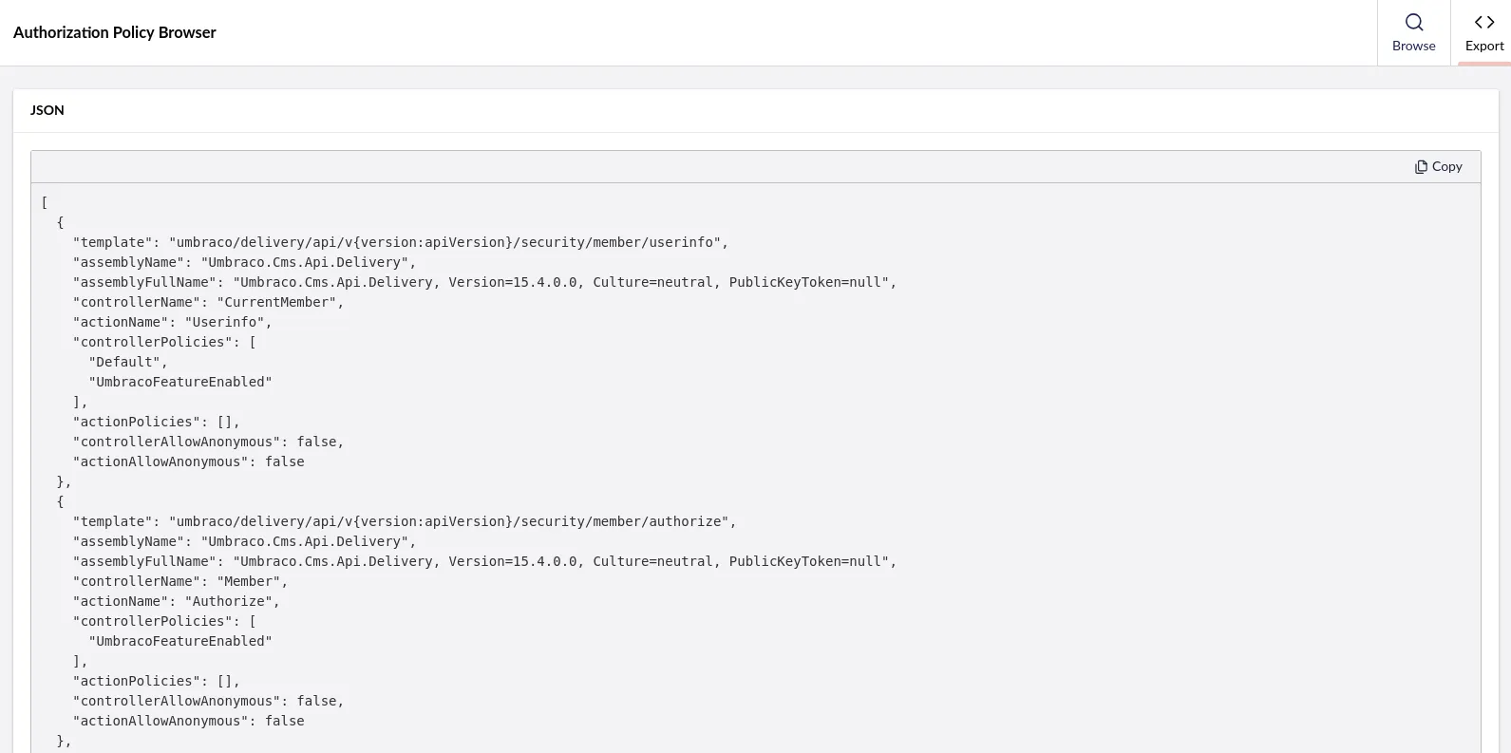The width and height of the screenshot is (1511, 753).
Task: Open the Browse tab
Action: 1413,32
